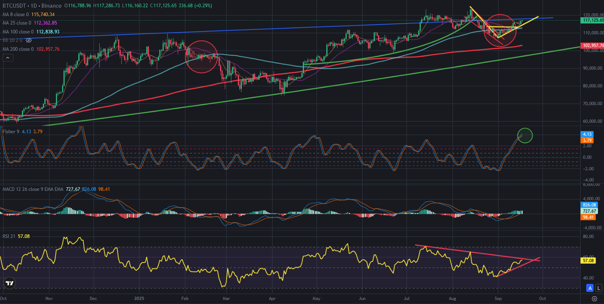The width and height of the screenshot is (604, 304).
Task: Click the yellow 57.08 RSI axis label
Action: tap(589, 261)
